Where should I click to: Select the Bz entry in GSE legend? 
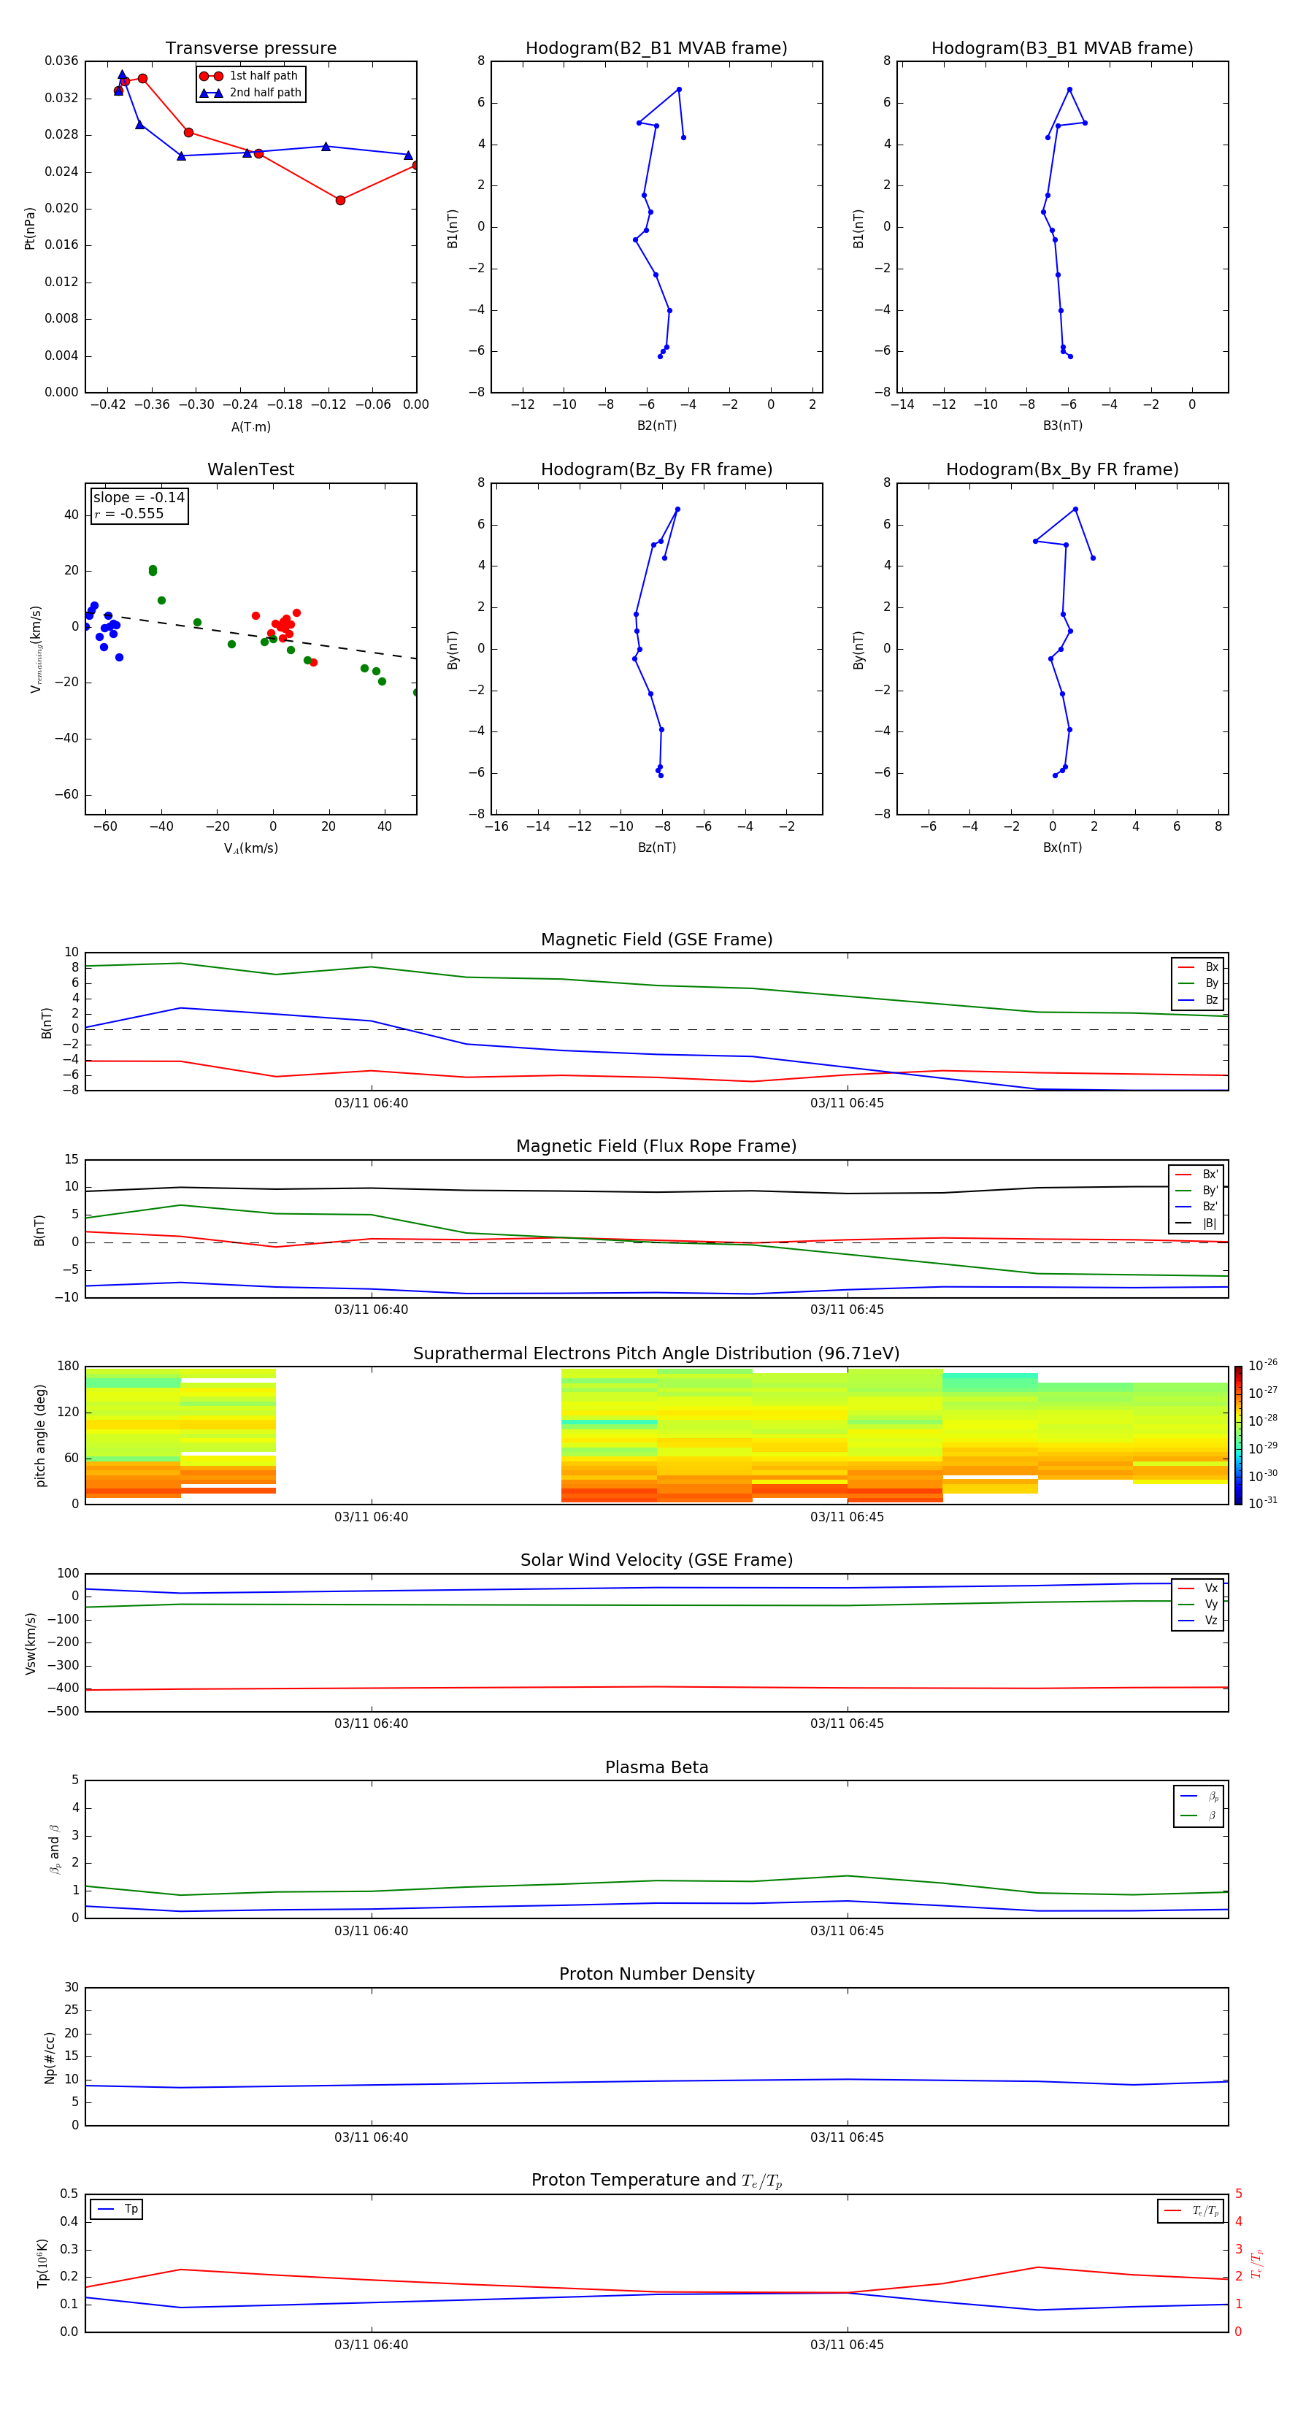point(1198,999)
